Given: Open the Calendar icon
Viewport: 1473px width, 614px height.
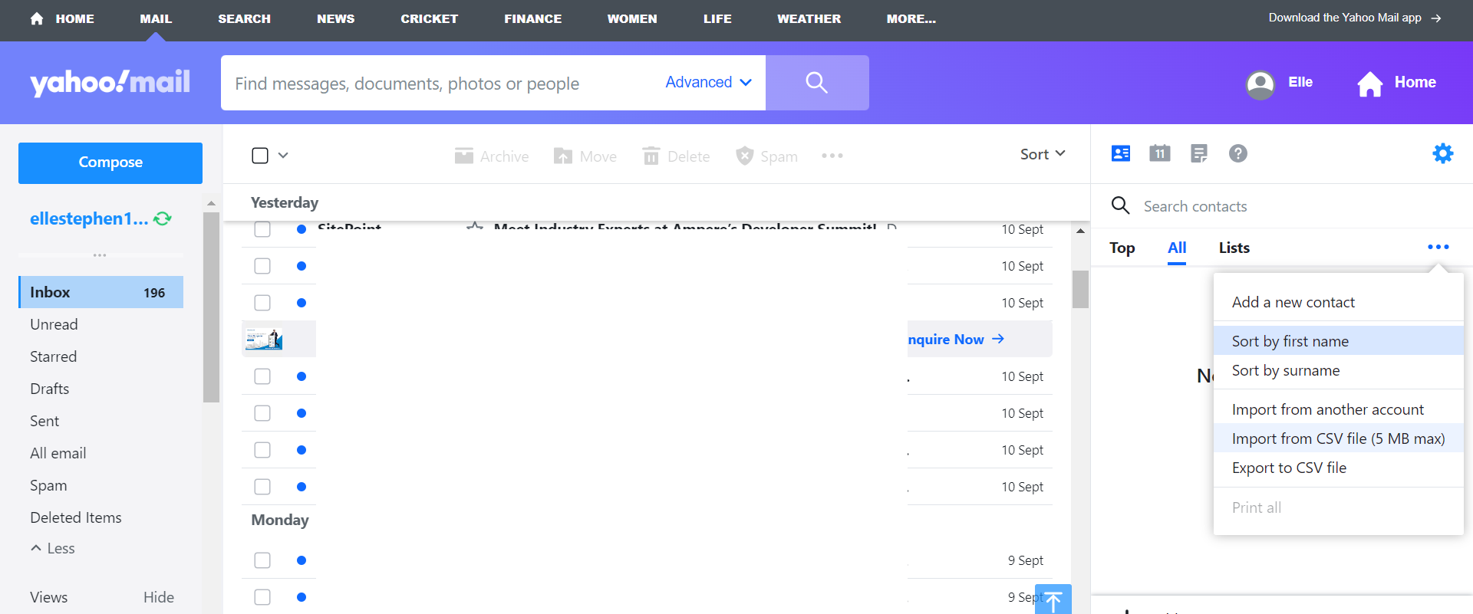Looking at the screenshot, I should click(x=1160, y=153).
